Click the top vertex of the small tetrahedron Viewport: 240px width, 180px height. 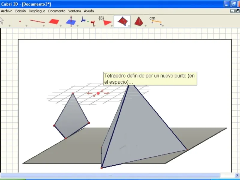tap(73, 93)
